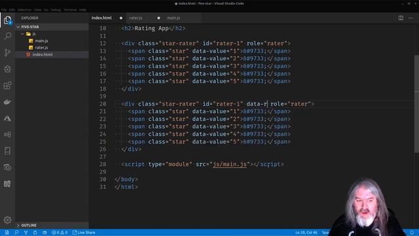Viewport: 419px width, 236px height.
Task: Open errors and warnings count in status bar
Action: 60,233
